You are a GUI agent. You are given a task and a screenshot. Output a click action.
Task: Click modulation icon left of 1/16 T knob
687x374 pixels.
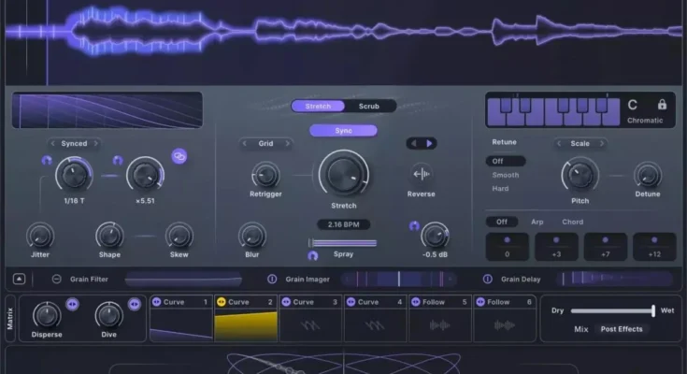pos(47,160)
